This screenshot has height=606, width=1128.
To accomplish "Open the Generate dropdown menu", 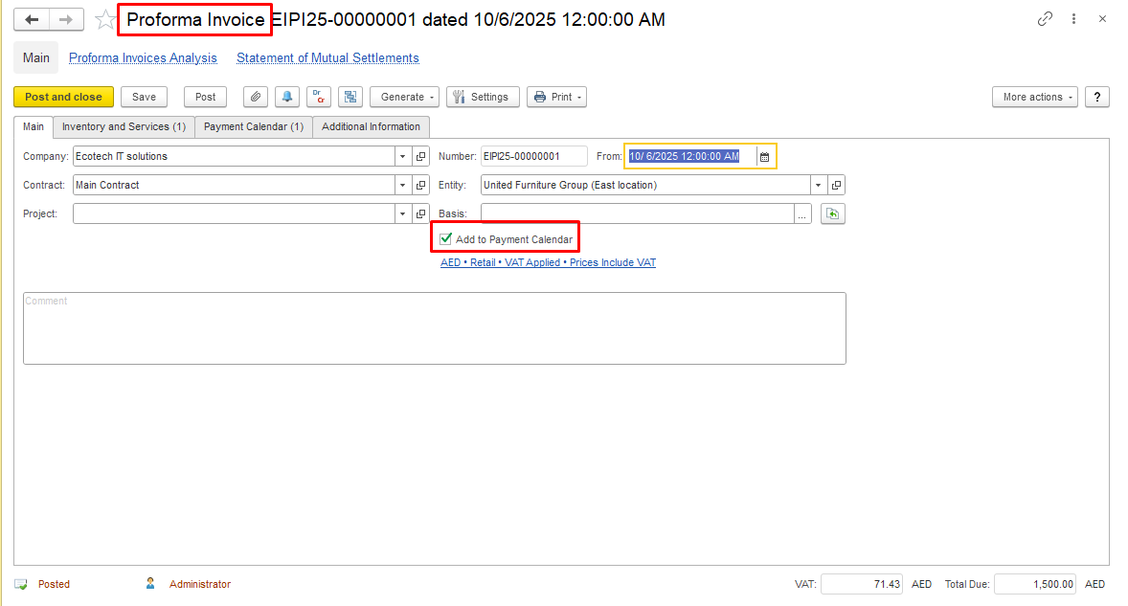I will pyautogui.click(x=404, y=97).
